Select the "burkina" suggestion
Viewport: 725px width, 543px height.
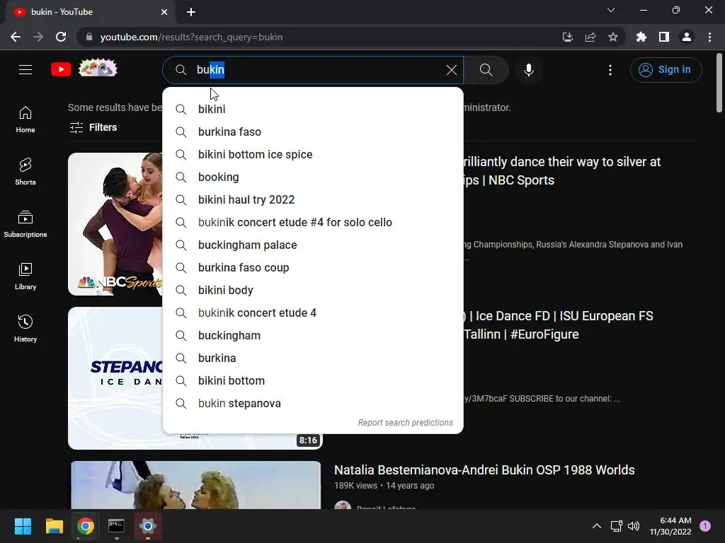tap(313, 358)
